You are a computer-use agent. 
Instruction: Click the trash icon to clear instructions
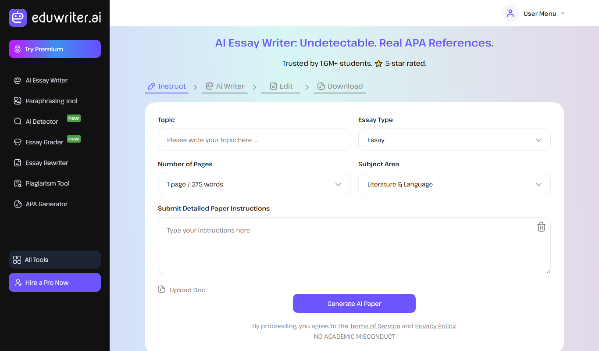pos(541,227)
